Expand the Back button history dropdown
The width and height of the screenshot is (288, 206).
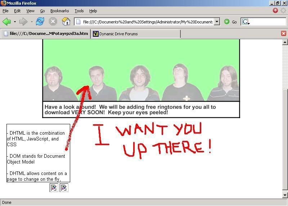[15, 22]
